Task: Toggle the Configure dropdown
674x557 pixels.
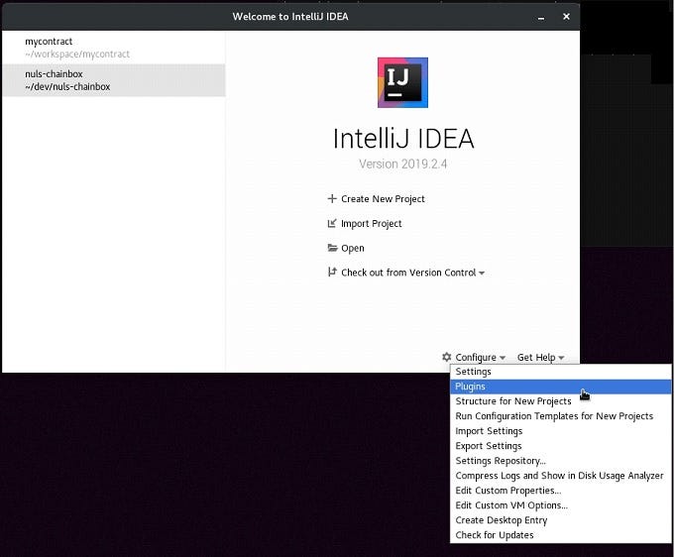Action: click(480, 357)
